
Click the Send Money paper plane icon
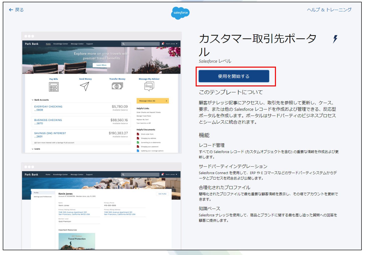(85, 86)
